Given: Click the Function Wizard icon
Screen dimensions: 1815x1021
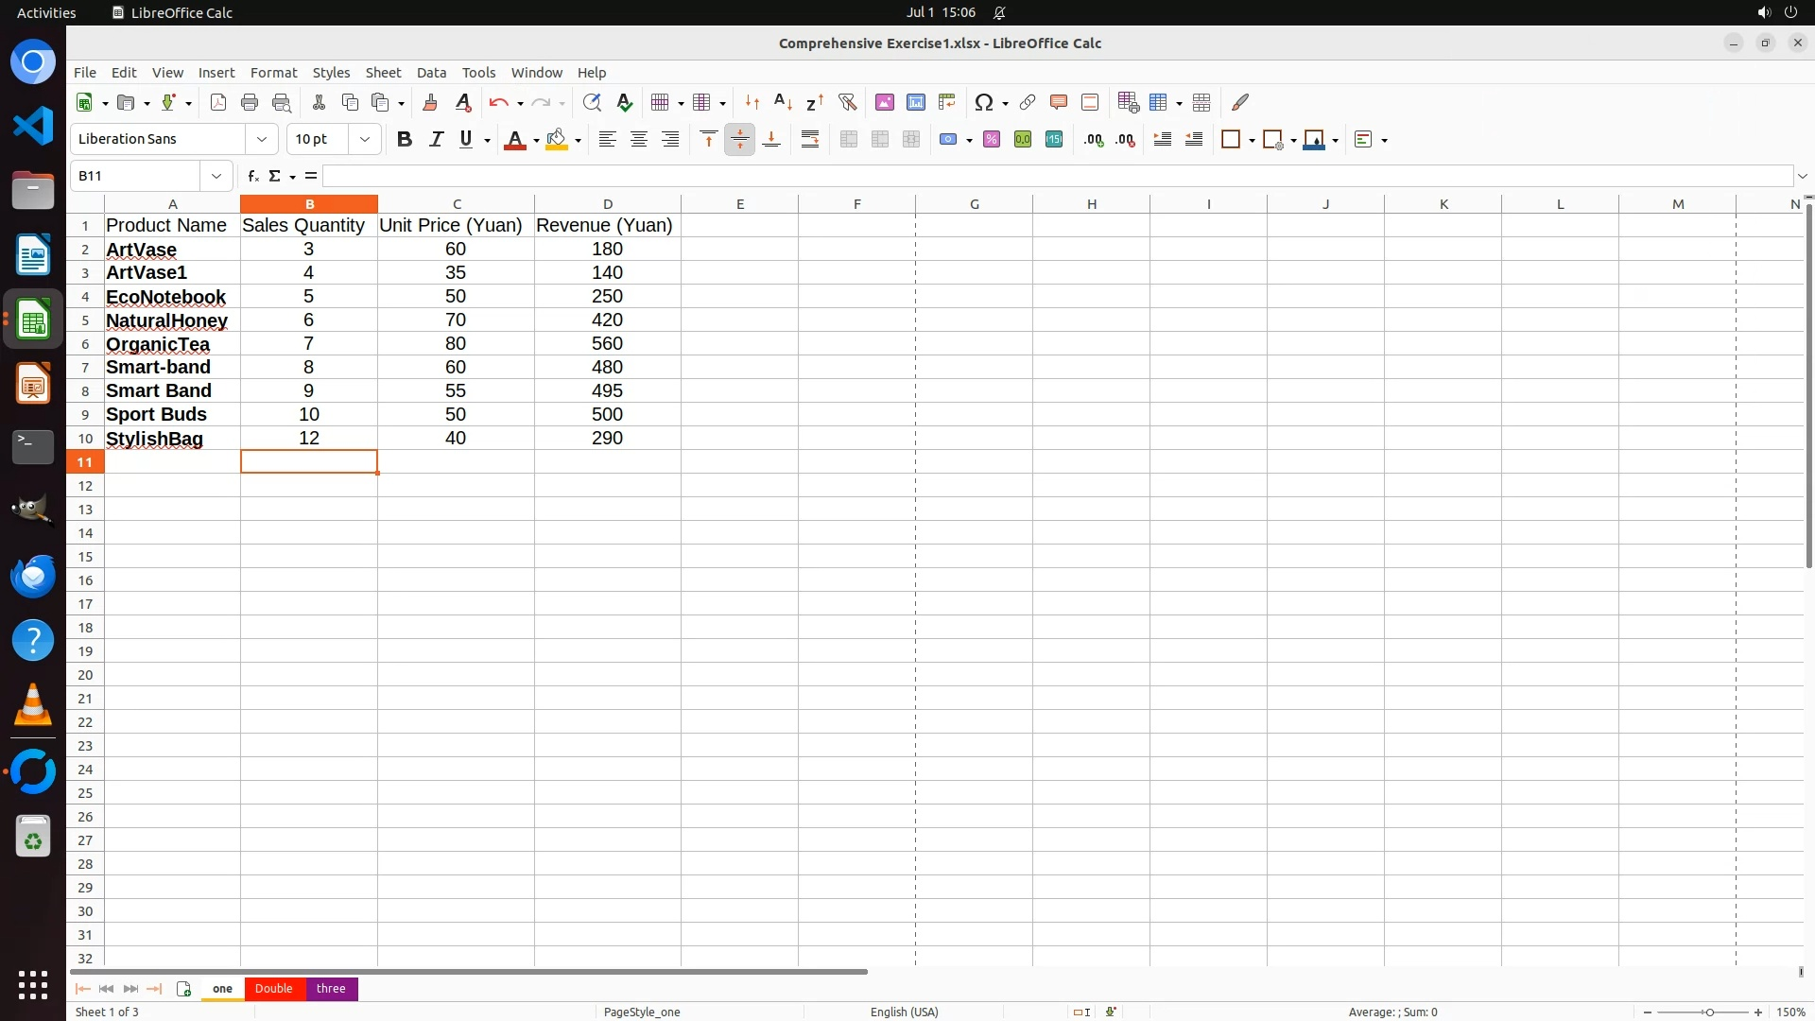Looking at the screenshot, I should (x=252, y=176).
